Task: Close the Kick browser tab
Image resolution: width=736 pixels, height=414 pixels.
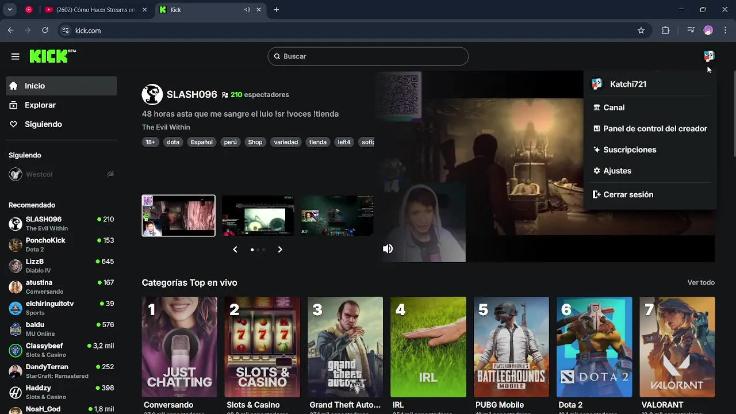Action: [x=259, y=10]
